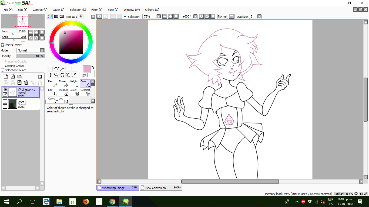Viewport: 369px width, 207px height.
Task: Delete the selected layer with trash icon
Action: (26, 82)
